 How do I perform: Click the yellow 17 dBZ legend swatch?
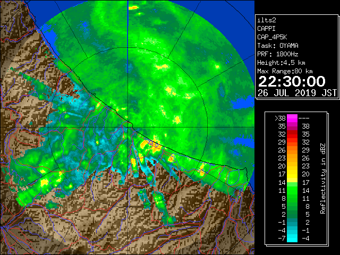tap(292, 174)
